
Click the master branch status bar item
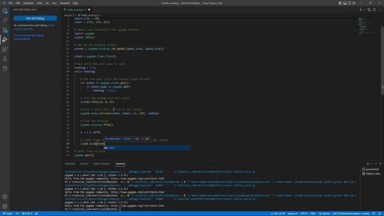[x=8, y=214]
